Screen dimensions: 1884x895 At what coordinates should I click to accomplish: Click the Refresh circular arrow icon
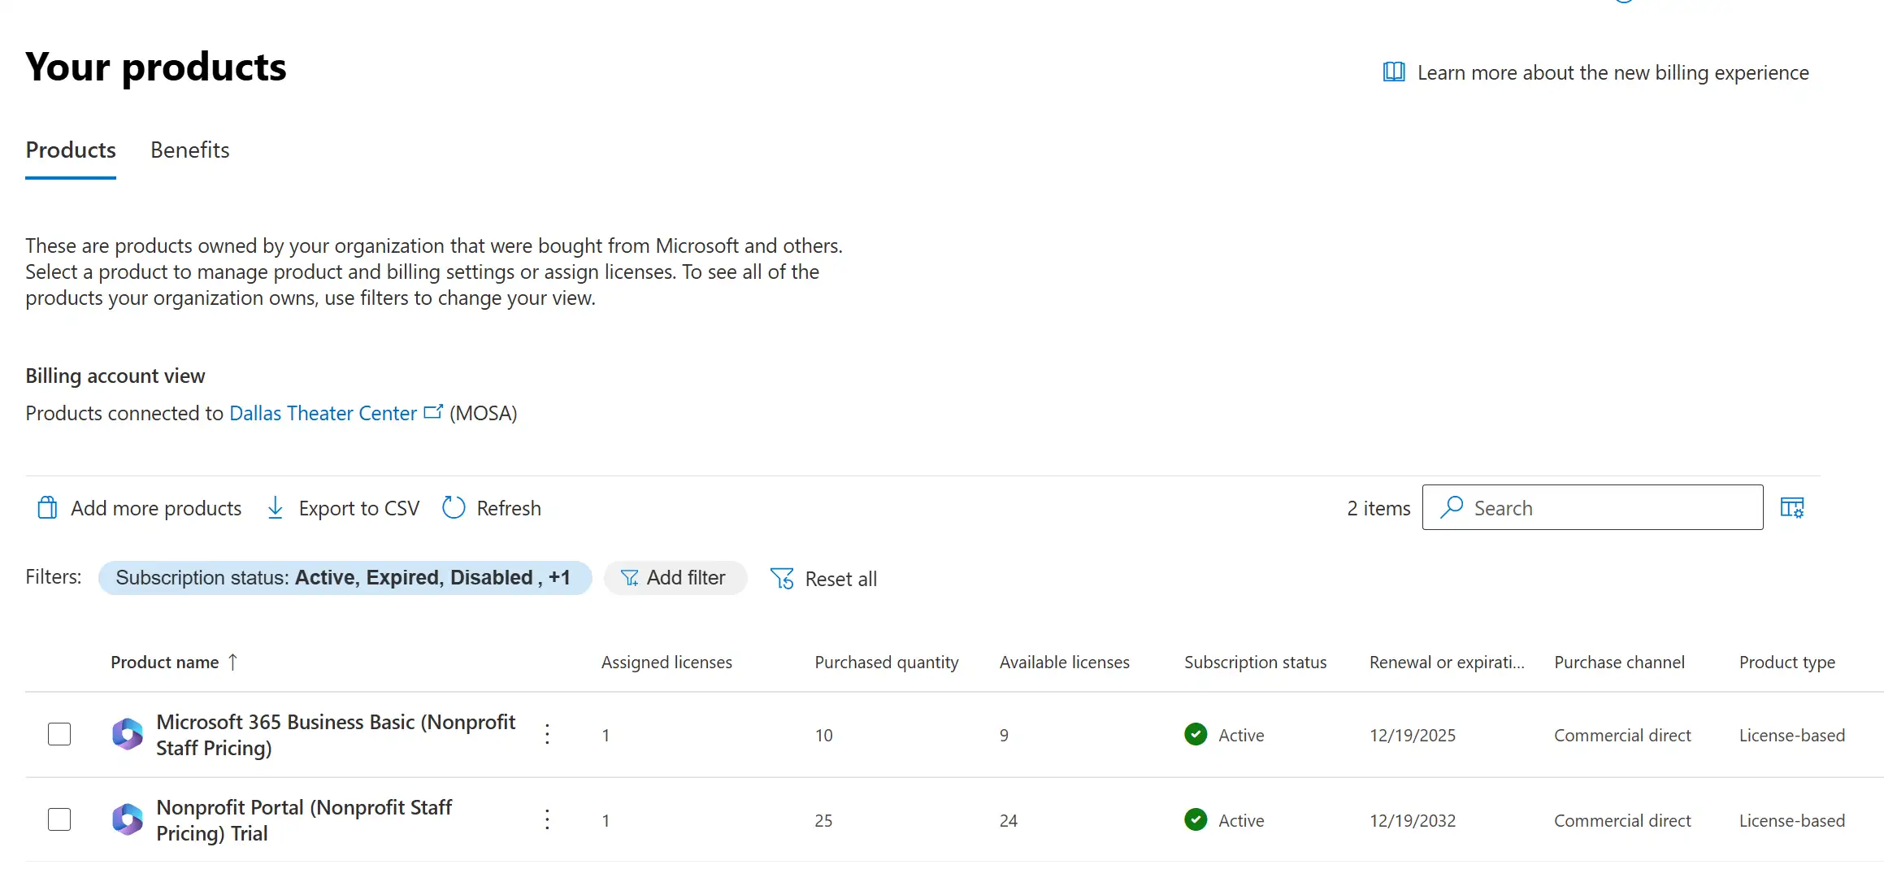pos(454,508)
